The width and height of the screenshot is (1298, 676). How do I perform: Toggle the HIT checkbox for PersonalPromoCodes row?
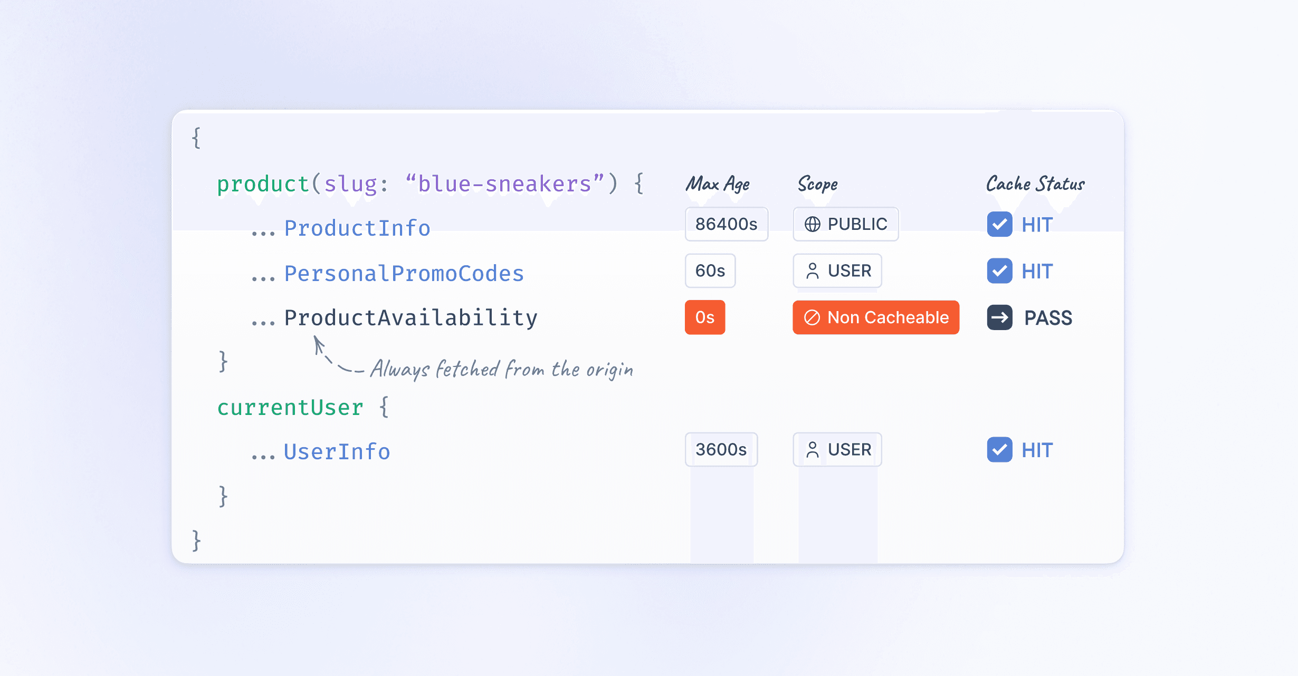pyautogui.click(x=999, y=271)
